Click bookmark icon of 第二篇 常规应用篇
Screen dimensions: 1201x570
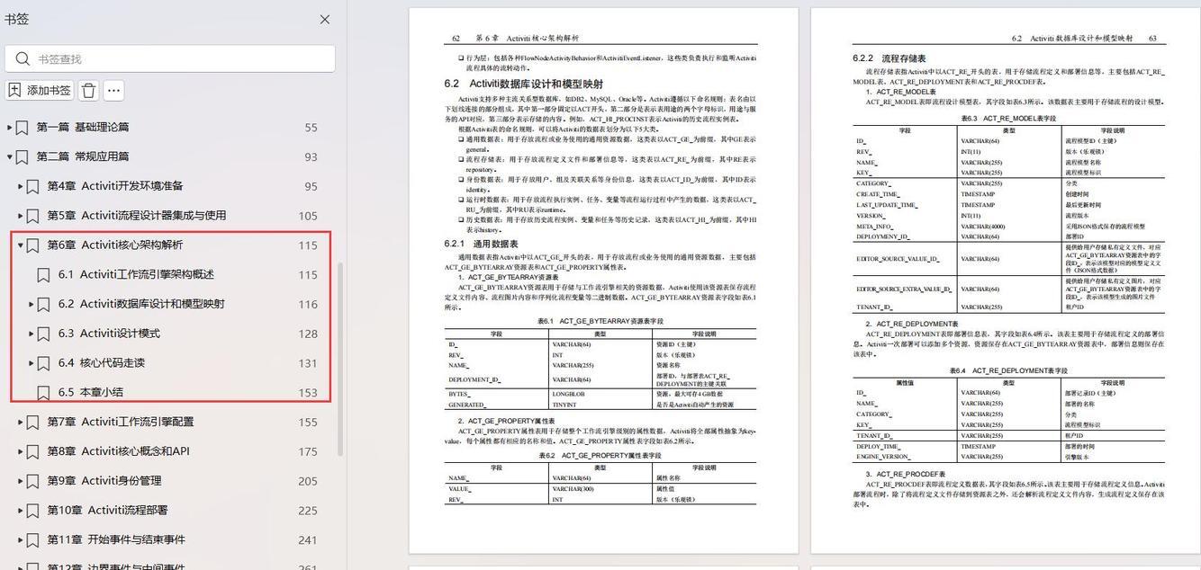tap(23, 156)
